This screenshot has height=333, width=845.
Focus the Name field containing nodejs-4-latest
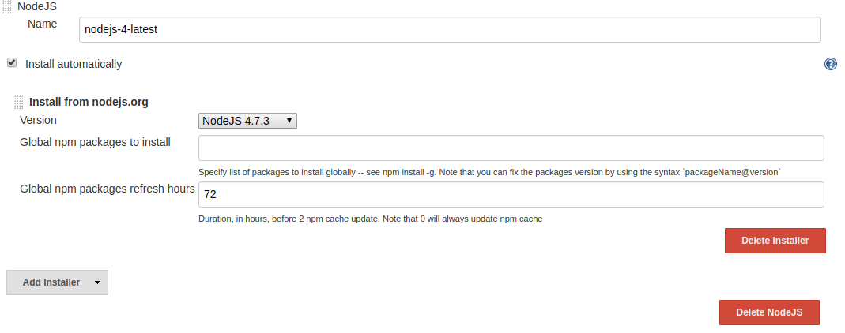coord(451,30)
